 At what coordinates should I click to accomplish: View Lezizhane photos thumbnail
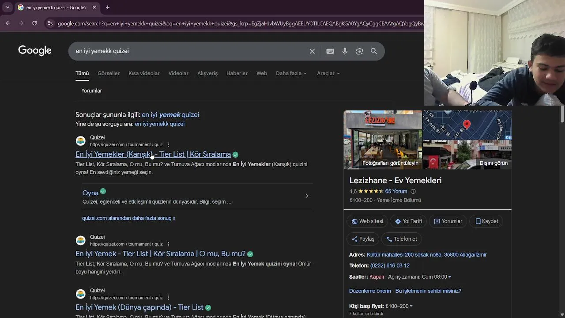[383, 140]
